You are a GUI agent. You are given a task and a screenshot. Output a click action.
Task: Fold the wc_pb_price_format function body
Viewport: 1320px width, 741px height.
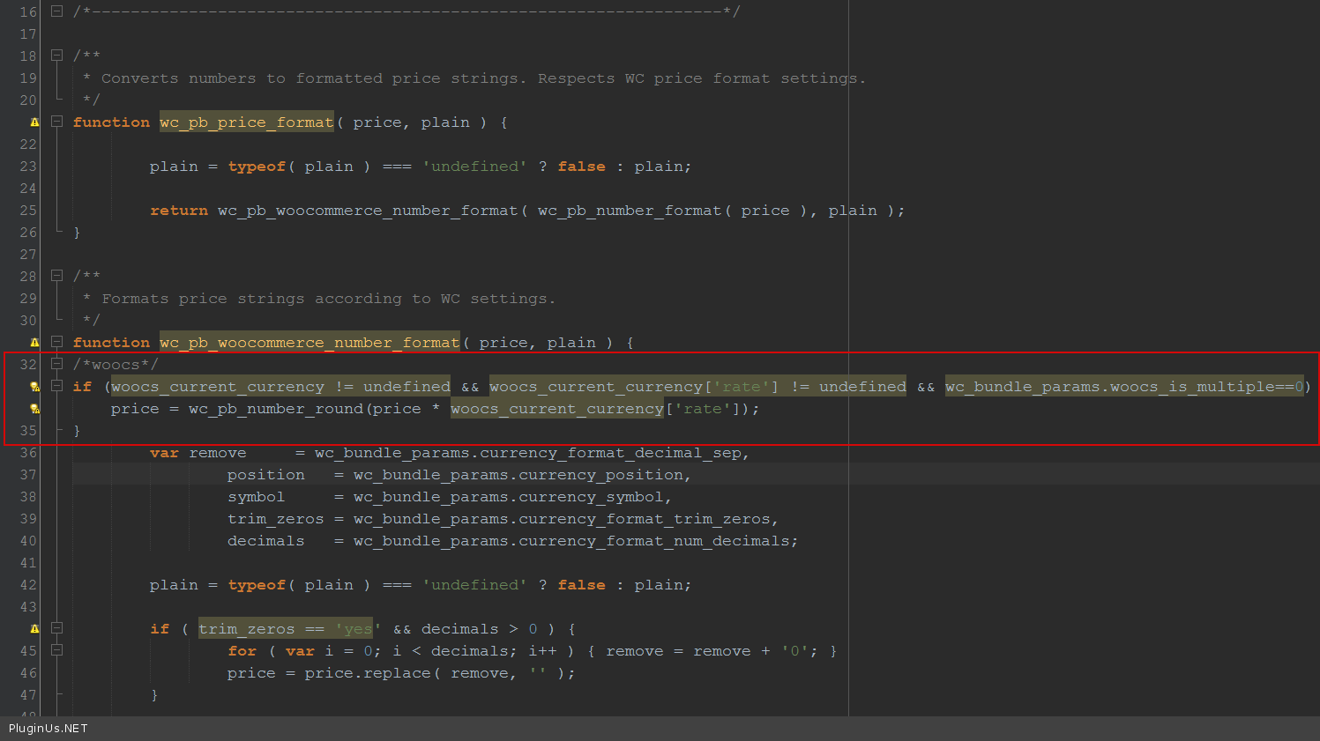pyautogui.click(x=56, y=122)
